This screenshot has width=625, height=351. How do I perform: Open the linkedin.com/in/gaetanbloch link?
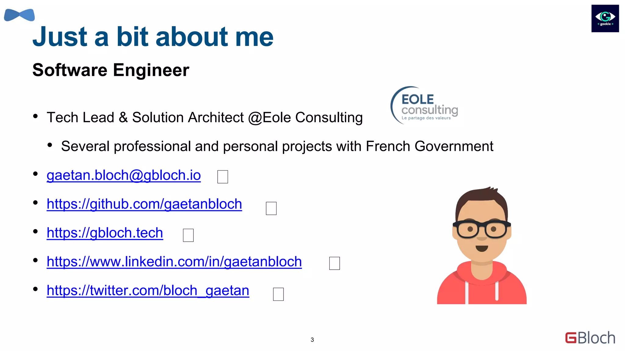(174, 262)
